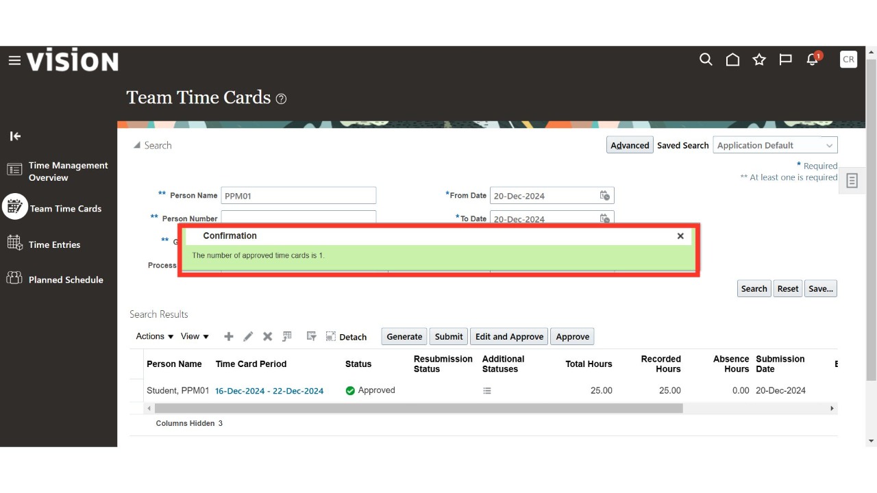Image resolution: width=877 pixels, height=493 pixels.
Task: Click the Vision logo
Action: point(73,60)
